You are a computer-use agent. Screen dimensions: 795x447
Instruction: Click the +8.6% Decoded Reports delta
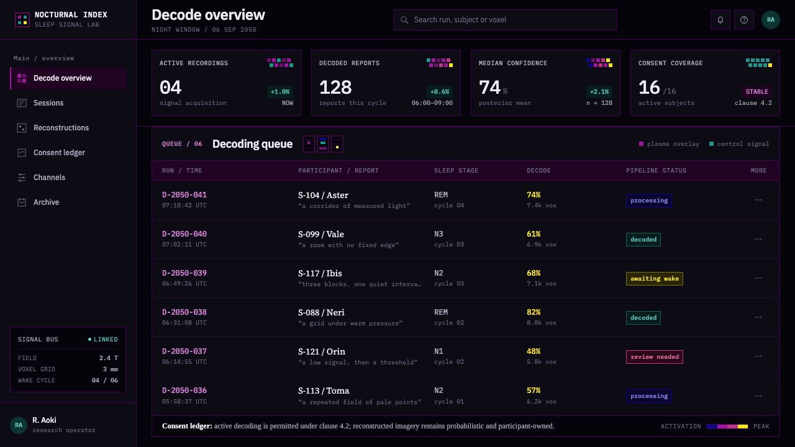pyautogui.click(x=440, y=92)
